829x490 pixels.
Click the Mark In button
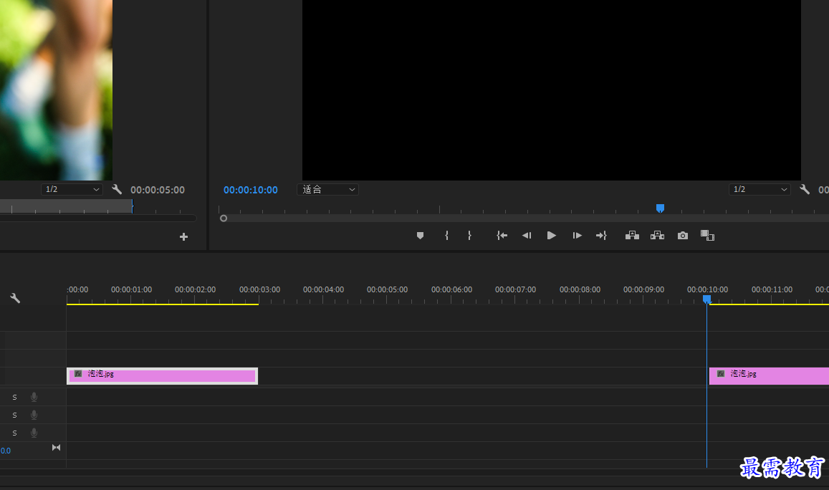[x=447, y=236]
